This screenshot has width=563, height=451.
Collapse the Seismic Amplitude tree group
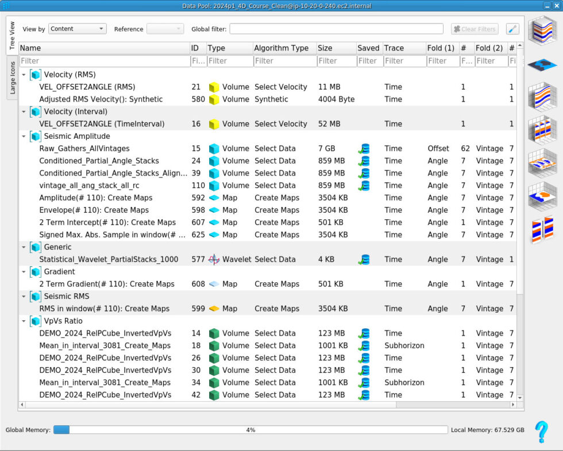[x=24, y=137]
